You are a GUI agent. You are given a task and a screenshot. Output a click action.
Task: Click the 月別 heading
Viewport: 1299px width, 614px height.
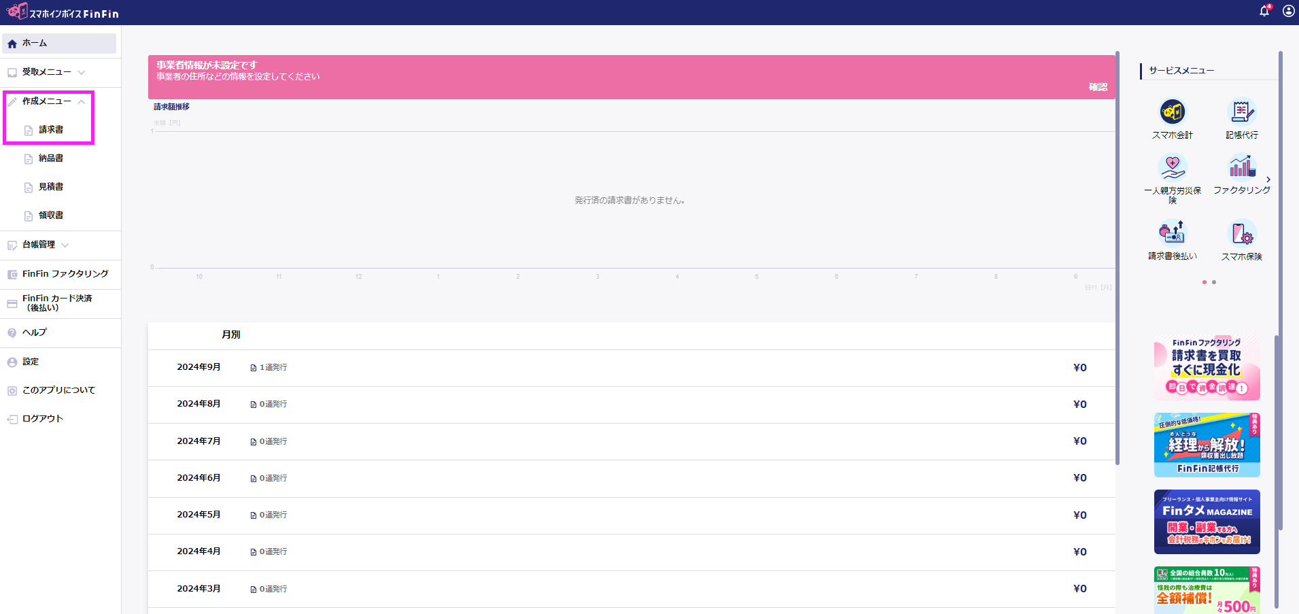[x=231, y=335]
